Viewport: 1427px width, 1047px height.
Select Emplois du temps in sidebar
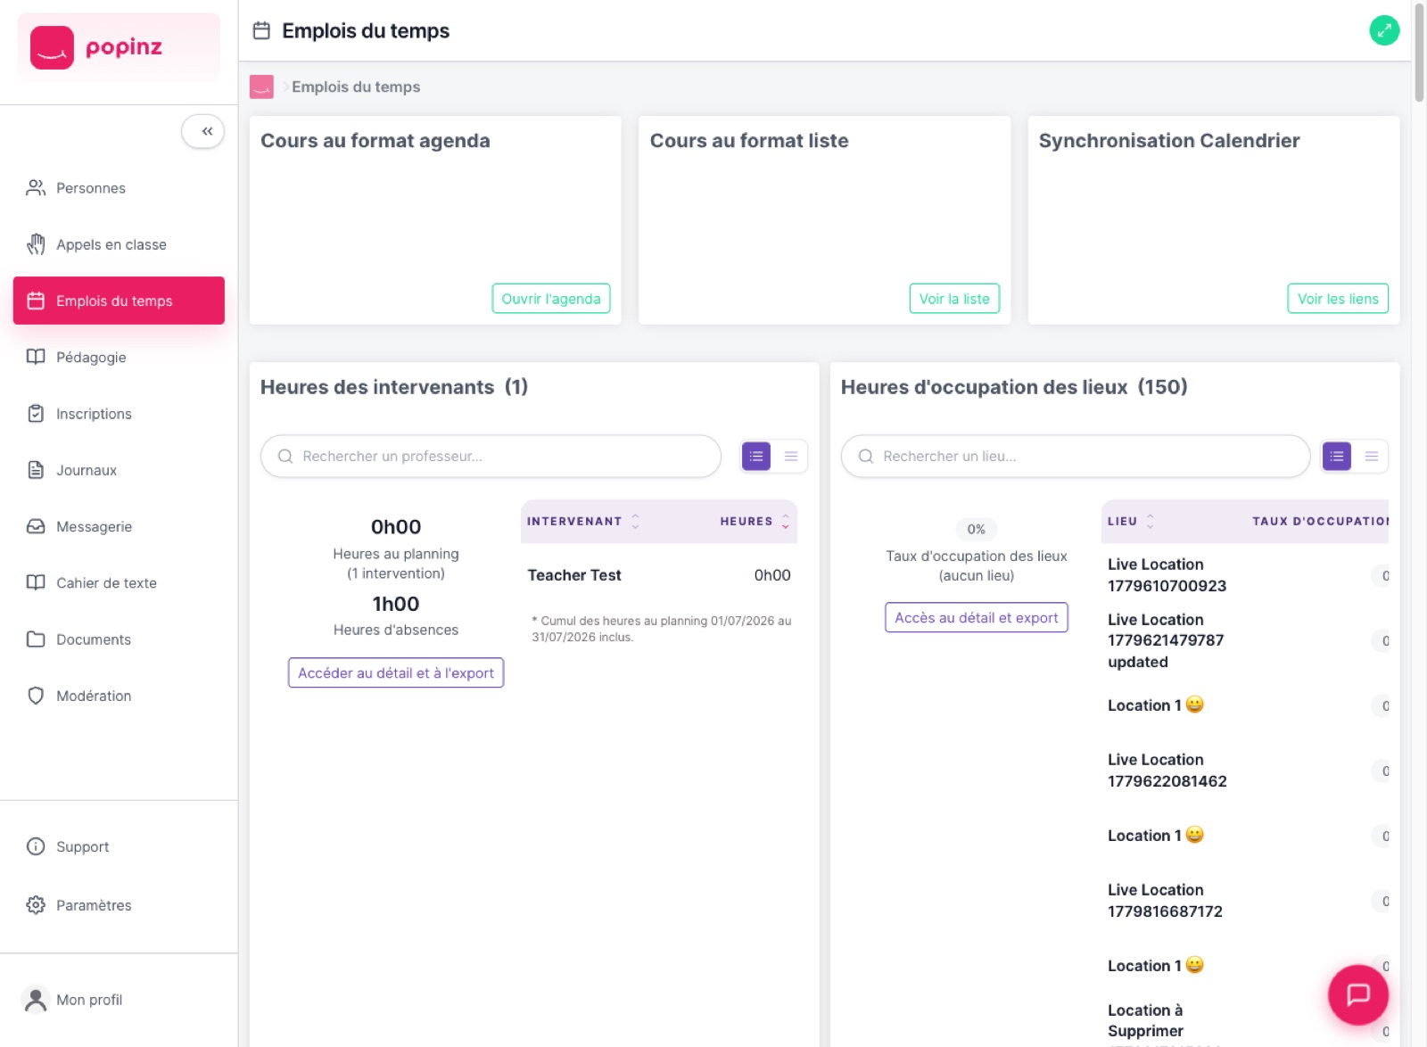coord(119,301)
